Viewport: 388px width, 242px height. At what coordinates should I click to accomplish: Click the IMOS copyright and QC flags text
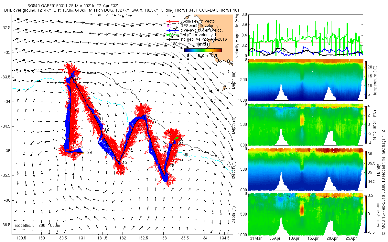tap(383, 182)
